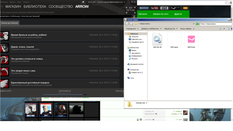Click the browser bookmark star icon
This screenshot has height=131, width=233.
[x=226, y=3]
